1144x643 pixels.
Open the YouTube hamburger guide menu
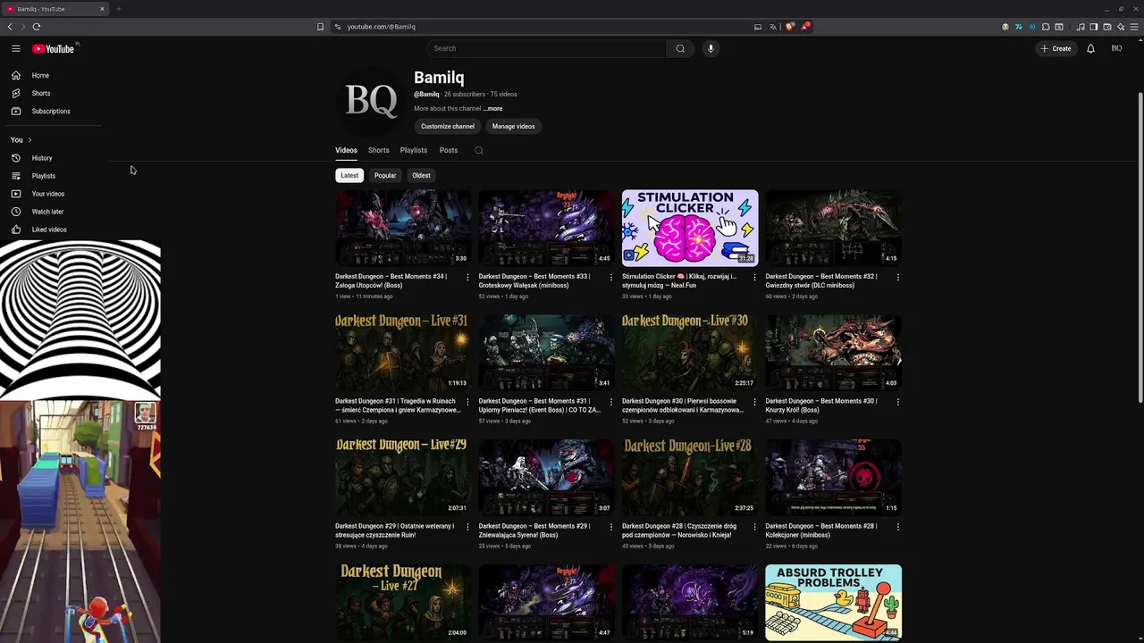[16, 48]
